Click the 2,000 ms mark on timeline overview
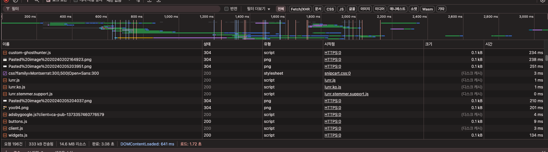 click(x=348, y=17)
